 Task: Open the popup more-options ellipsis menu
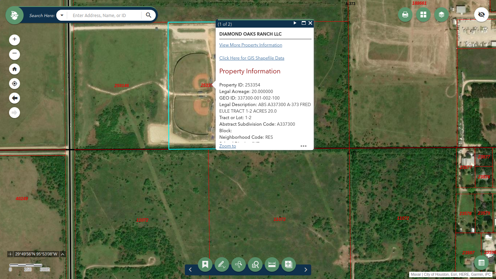[304, 146]
